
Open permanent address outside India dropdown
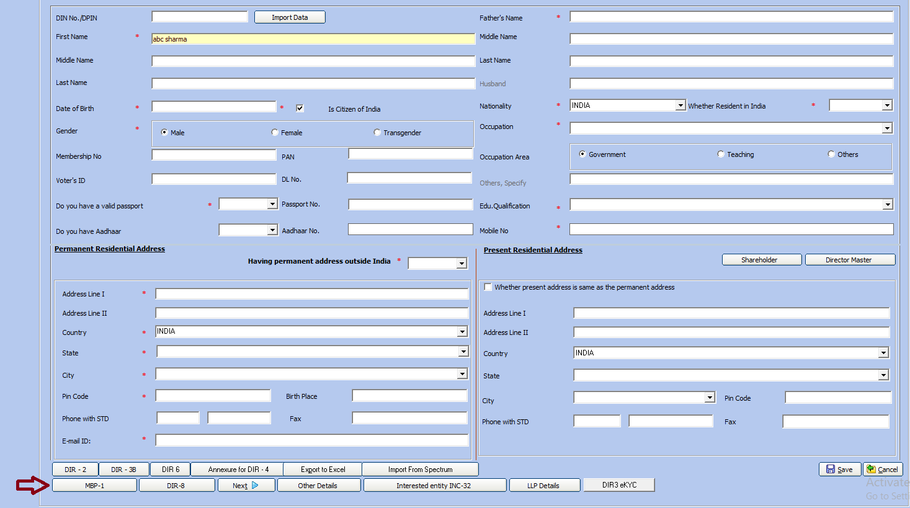[462, 264]
